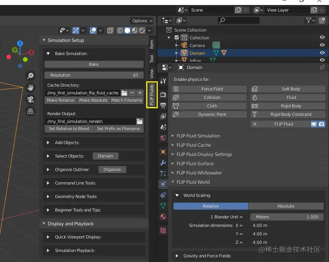Enable Cloth physics
This screenshot has height=262, width=329.
[209, 106]
